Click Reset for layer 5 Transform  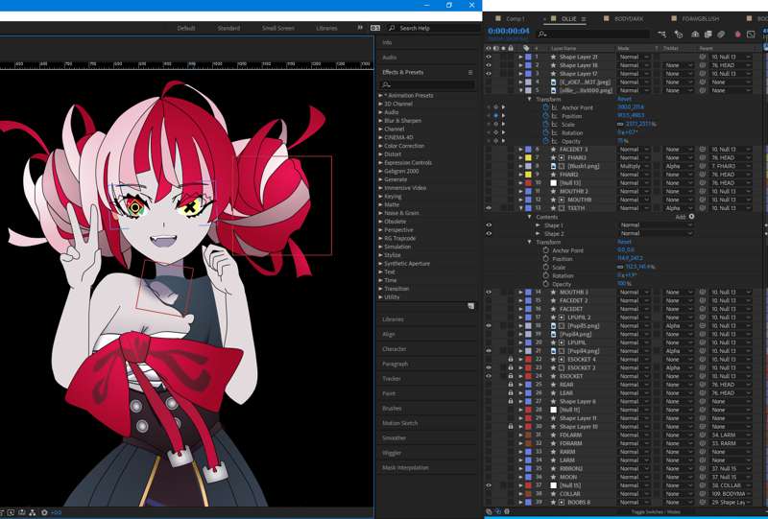[x=624, y=99]
